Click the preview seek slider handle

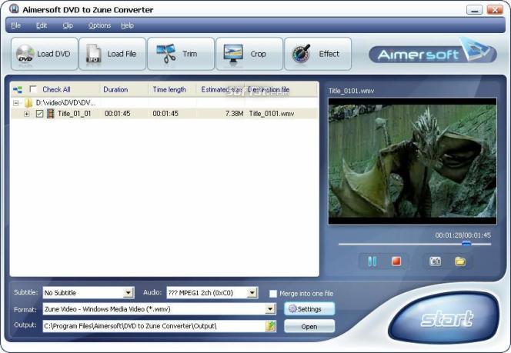click(466, 244)
